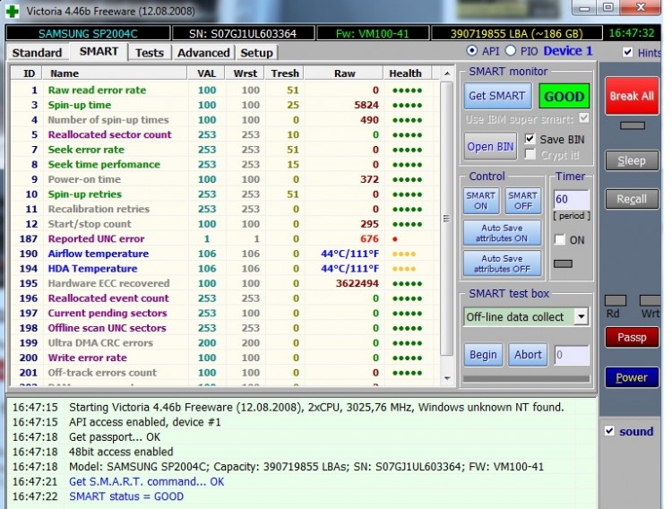Select the PIO access radio button
Image resolution: width=672 pixels, height=509 pixels.
coord(510,50)
